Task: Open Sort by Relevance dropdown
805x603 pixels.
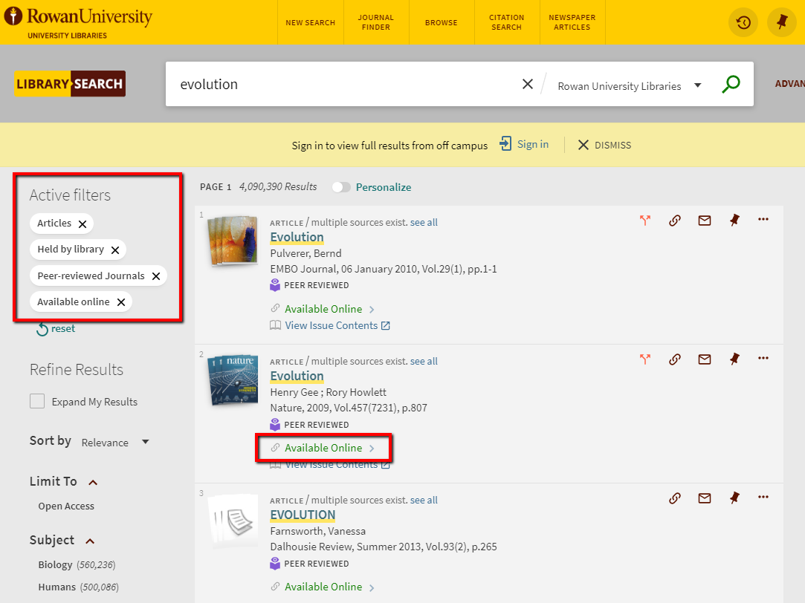Action: point(115,443)
